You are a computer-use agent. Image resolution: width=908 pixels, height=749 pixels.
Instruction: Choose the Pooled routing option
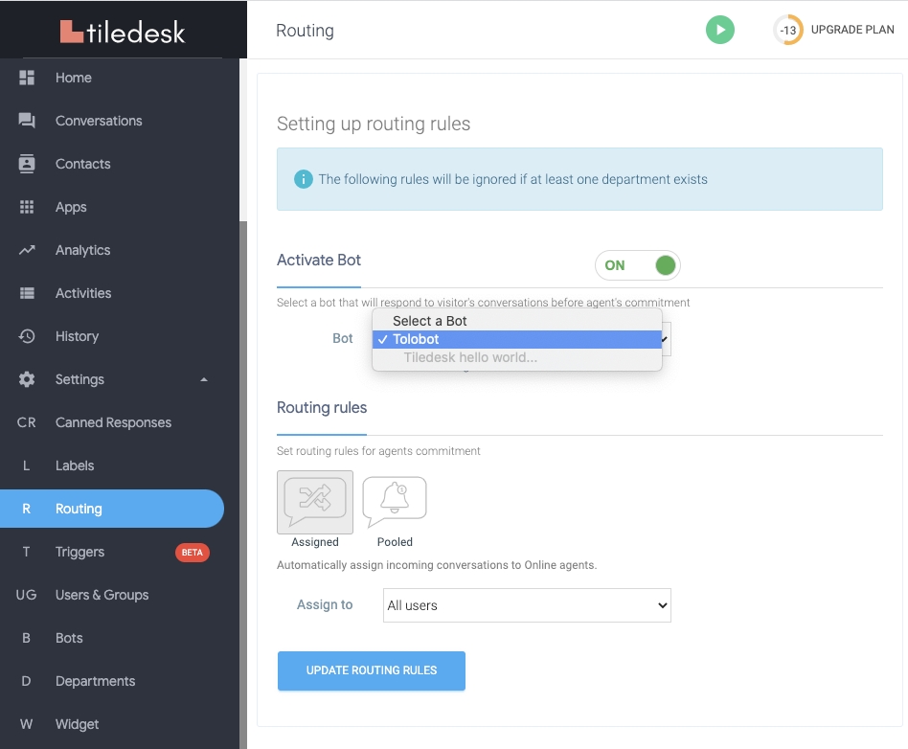click(395, 502)
